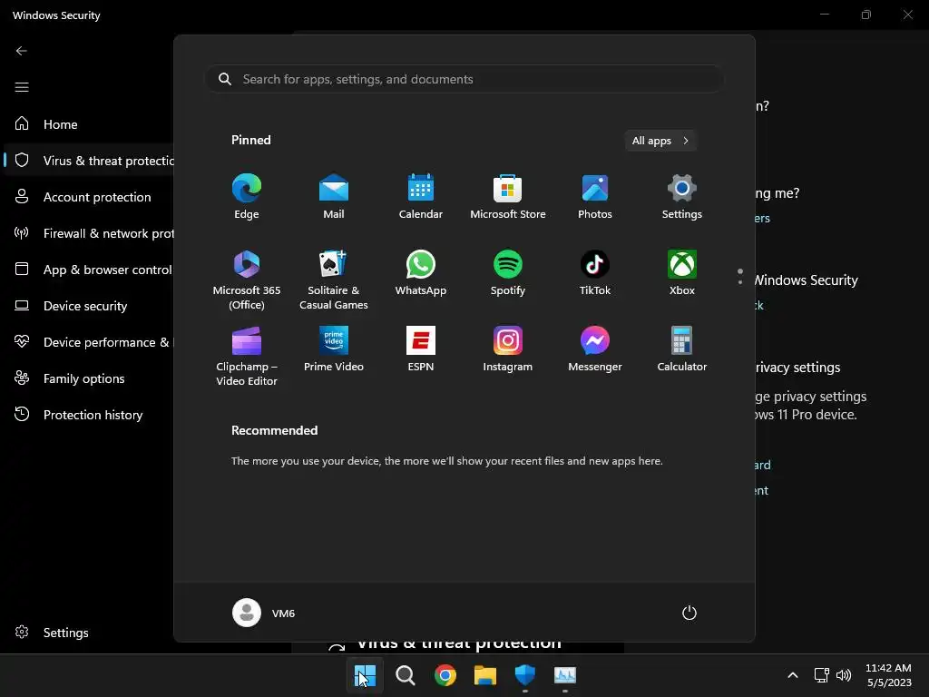The width and height of the screenshot is (929, 697).
Task: Open Firewall & network protection
Action: tap(89, 233)
